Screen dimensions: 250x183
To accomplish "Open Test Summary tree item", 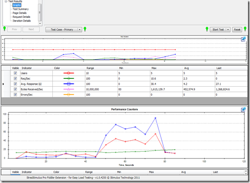I will (20, 9).
